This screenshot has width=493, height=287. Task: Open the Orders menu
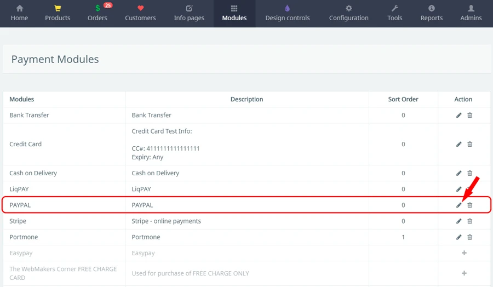(98, 13)
